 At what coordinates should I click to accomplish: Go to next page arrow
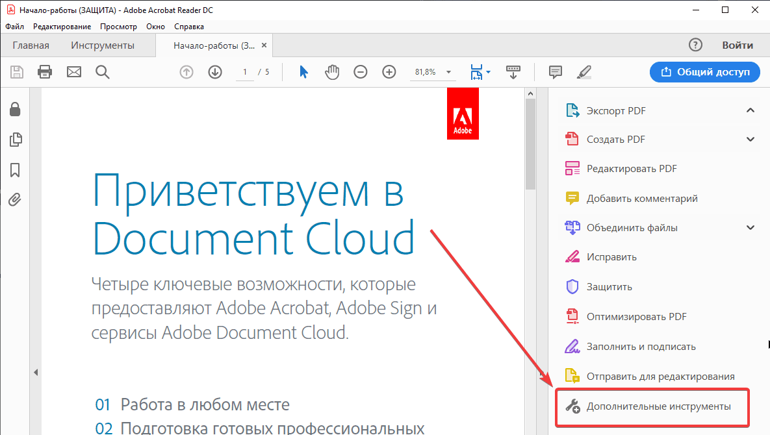click(x=215, y=72)
